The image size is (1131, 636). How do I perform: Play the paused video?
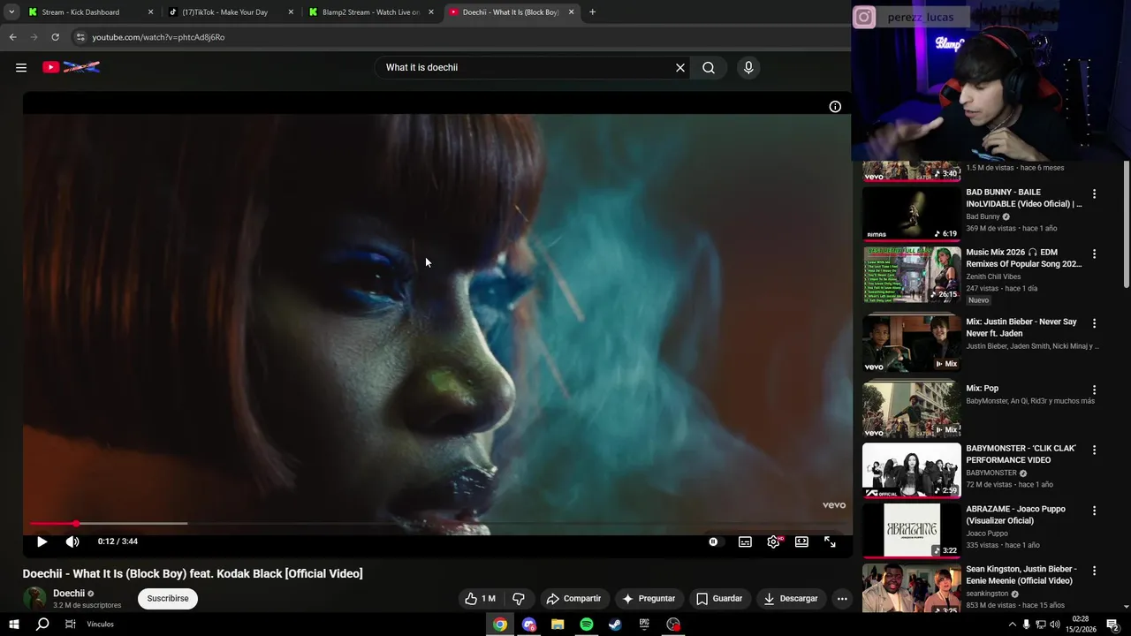pos(42,541)
